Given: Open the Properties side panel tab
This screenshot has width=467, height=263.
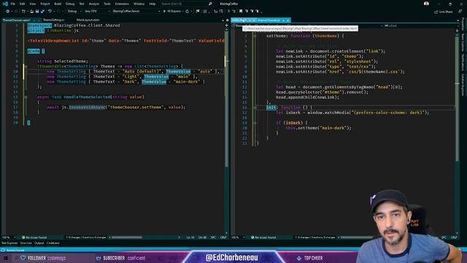Looking at the screenshot, I should click(x=463, y=24).
